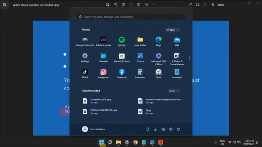Launch Microsoft Store
Image resolution: width=262 pixels, height=147 pixels.
122,58
